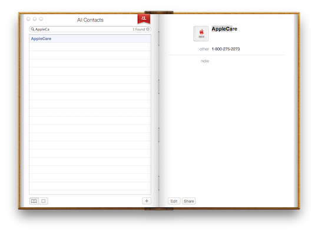
Task: Click the AppleCare contact photo thumbnail
Action: (x=201, y=33)
